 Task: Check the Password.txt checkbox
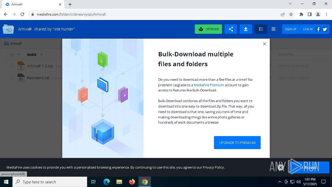12,78
